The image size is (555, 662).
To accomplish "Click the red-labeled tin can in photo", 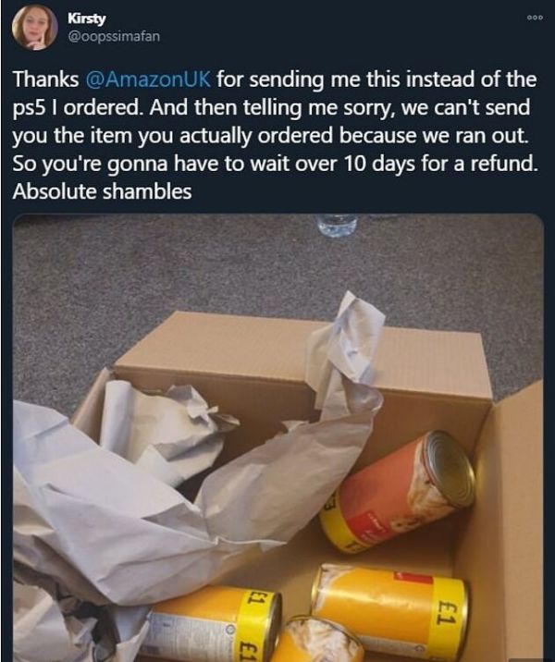I will click(398, 493).
